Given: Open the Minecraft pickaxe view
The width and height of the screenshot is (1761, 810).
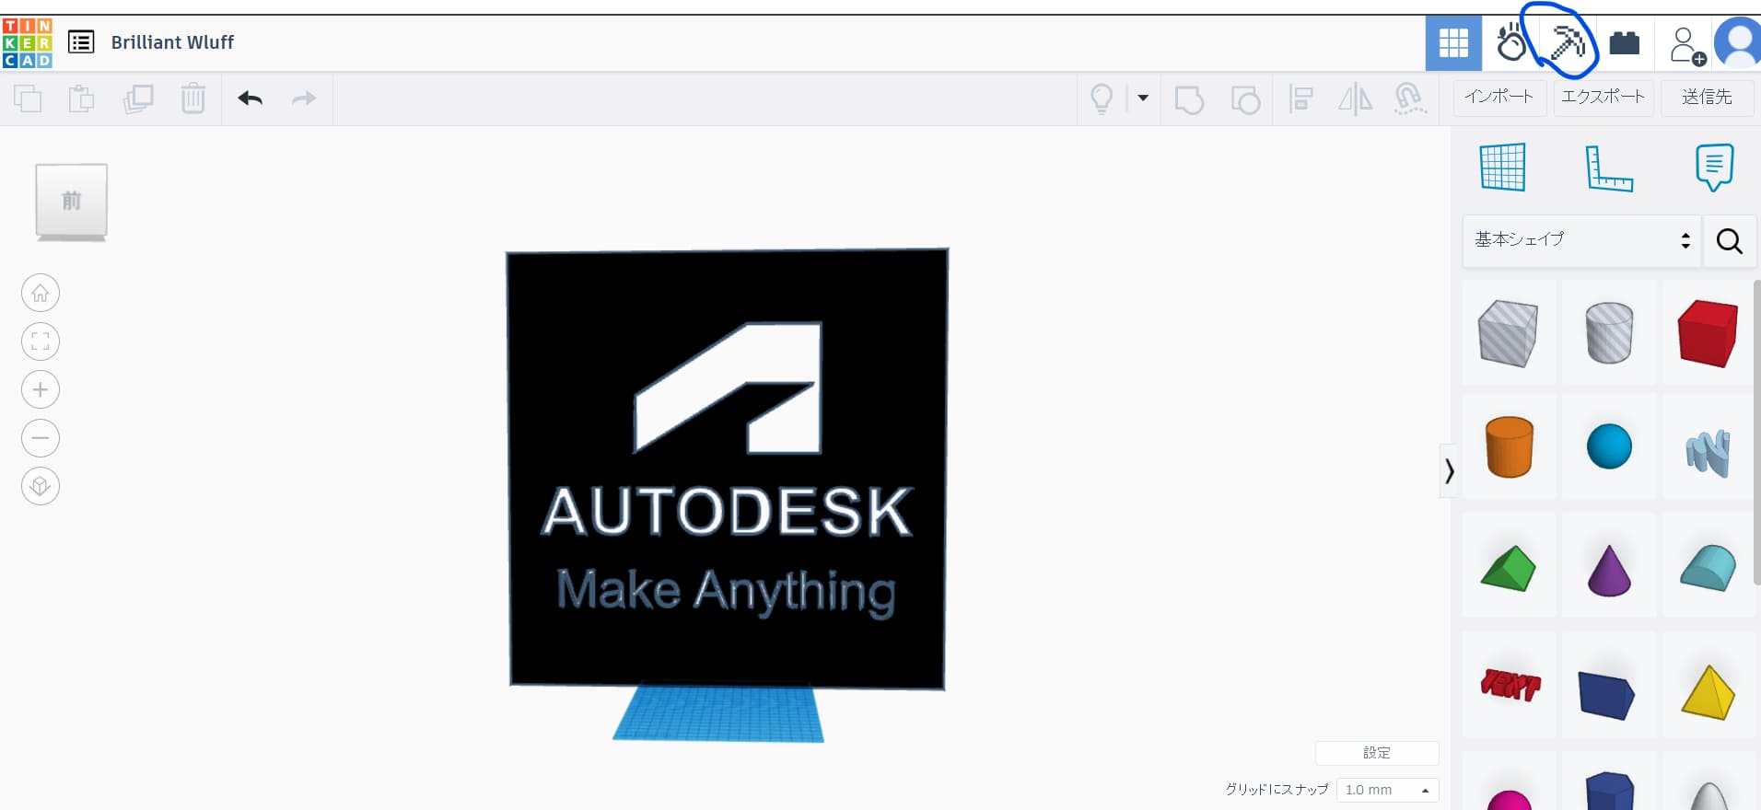Looking at the screenshot, I should point(1567,43).
